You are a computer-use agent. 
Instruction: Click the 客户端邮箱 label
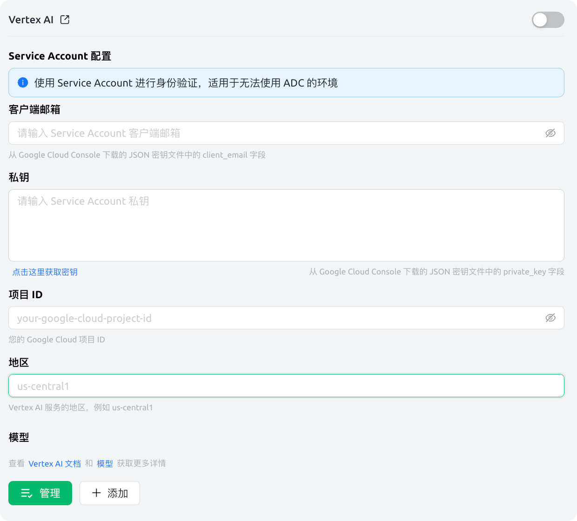34,109
